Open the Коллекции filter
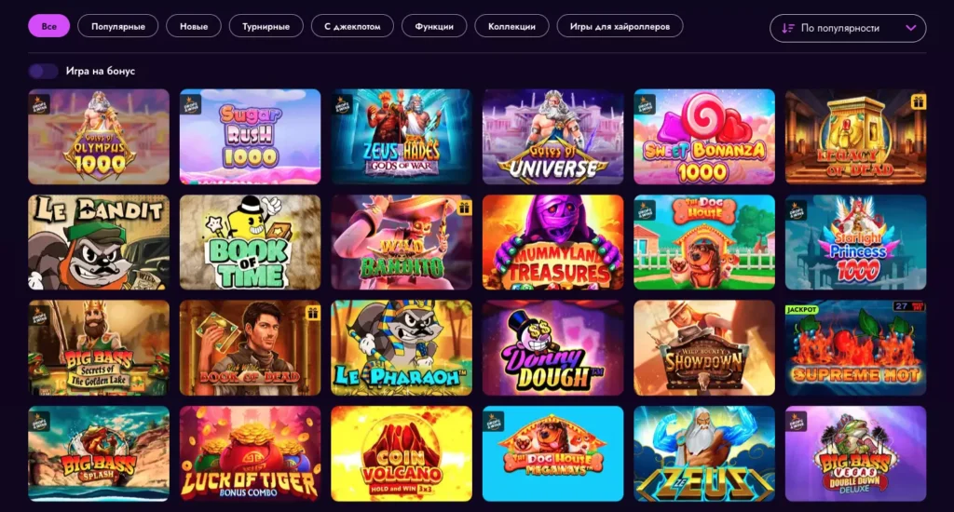Image resolution: width=954 pixels, height=512 pixels. [511, 26]
